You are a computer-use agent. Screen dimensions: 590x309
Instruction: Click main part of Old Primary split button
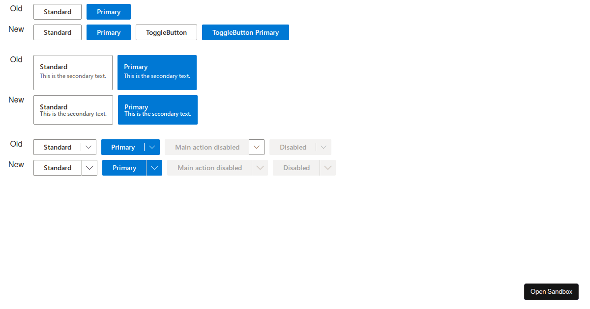tap(122, 147)
